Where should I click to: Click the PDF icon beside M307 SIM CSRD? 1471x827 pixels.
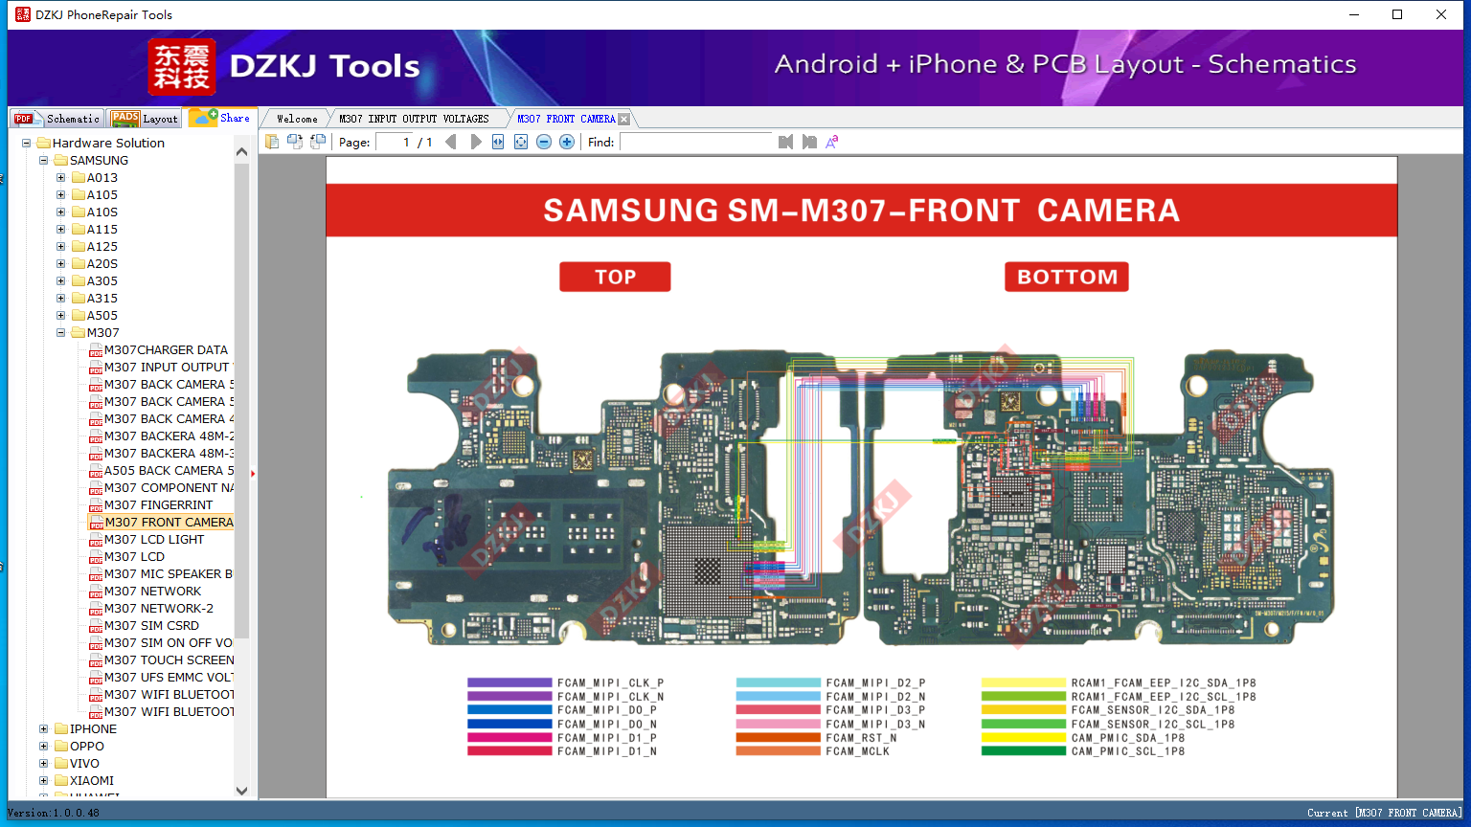point(96,626)
